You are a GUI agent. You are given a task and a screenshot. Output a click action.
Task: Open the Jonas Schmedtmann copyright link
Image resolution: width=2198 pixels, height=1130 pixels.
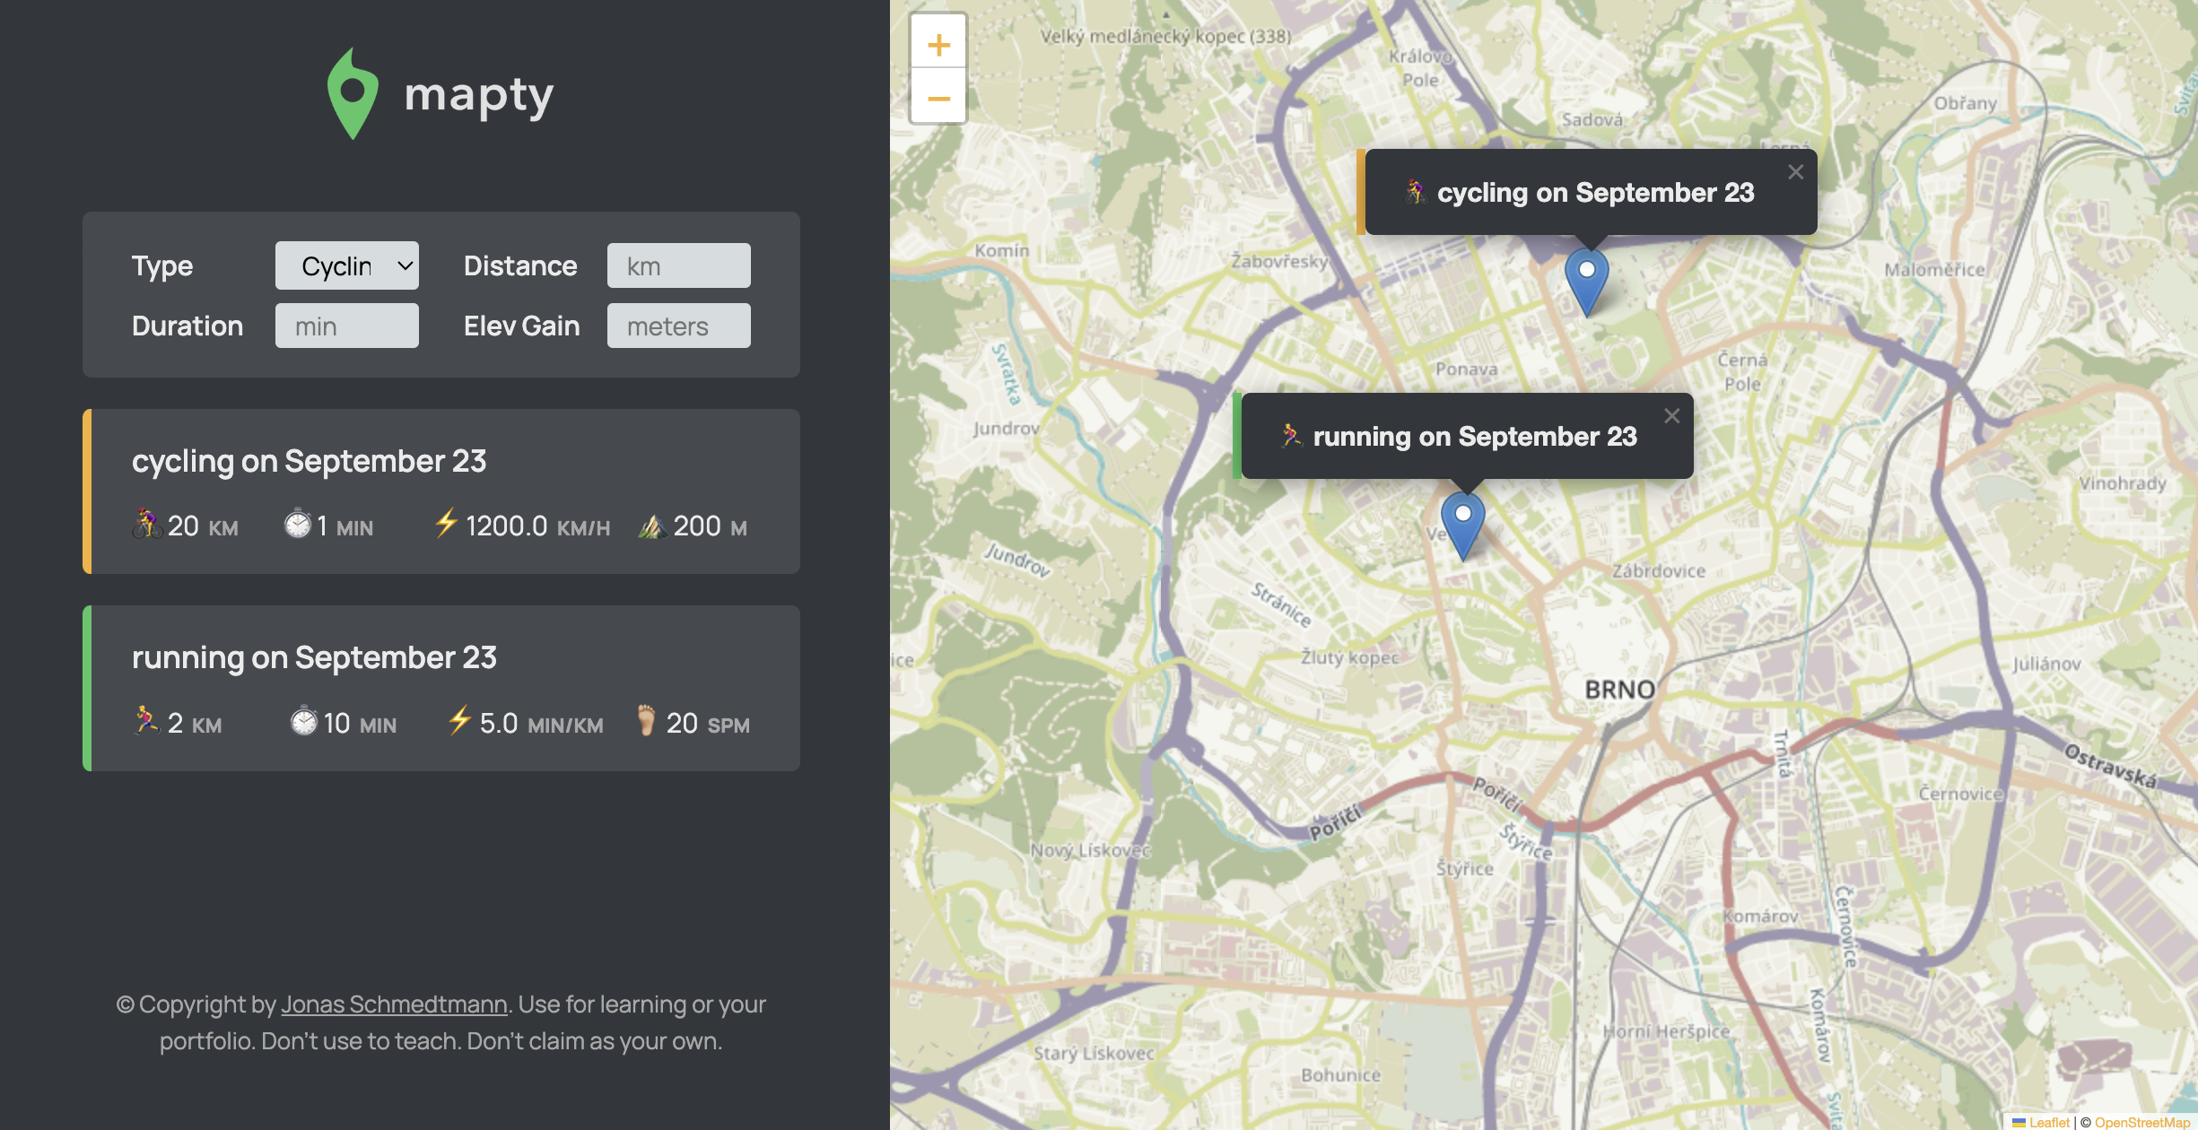pyautogui.click(x=394, y=1004)
